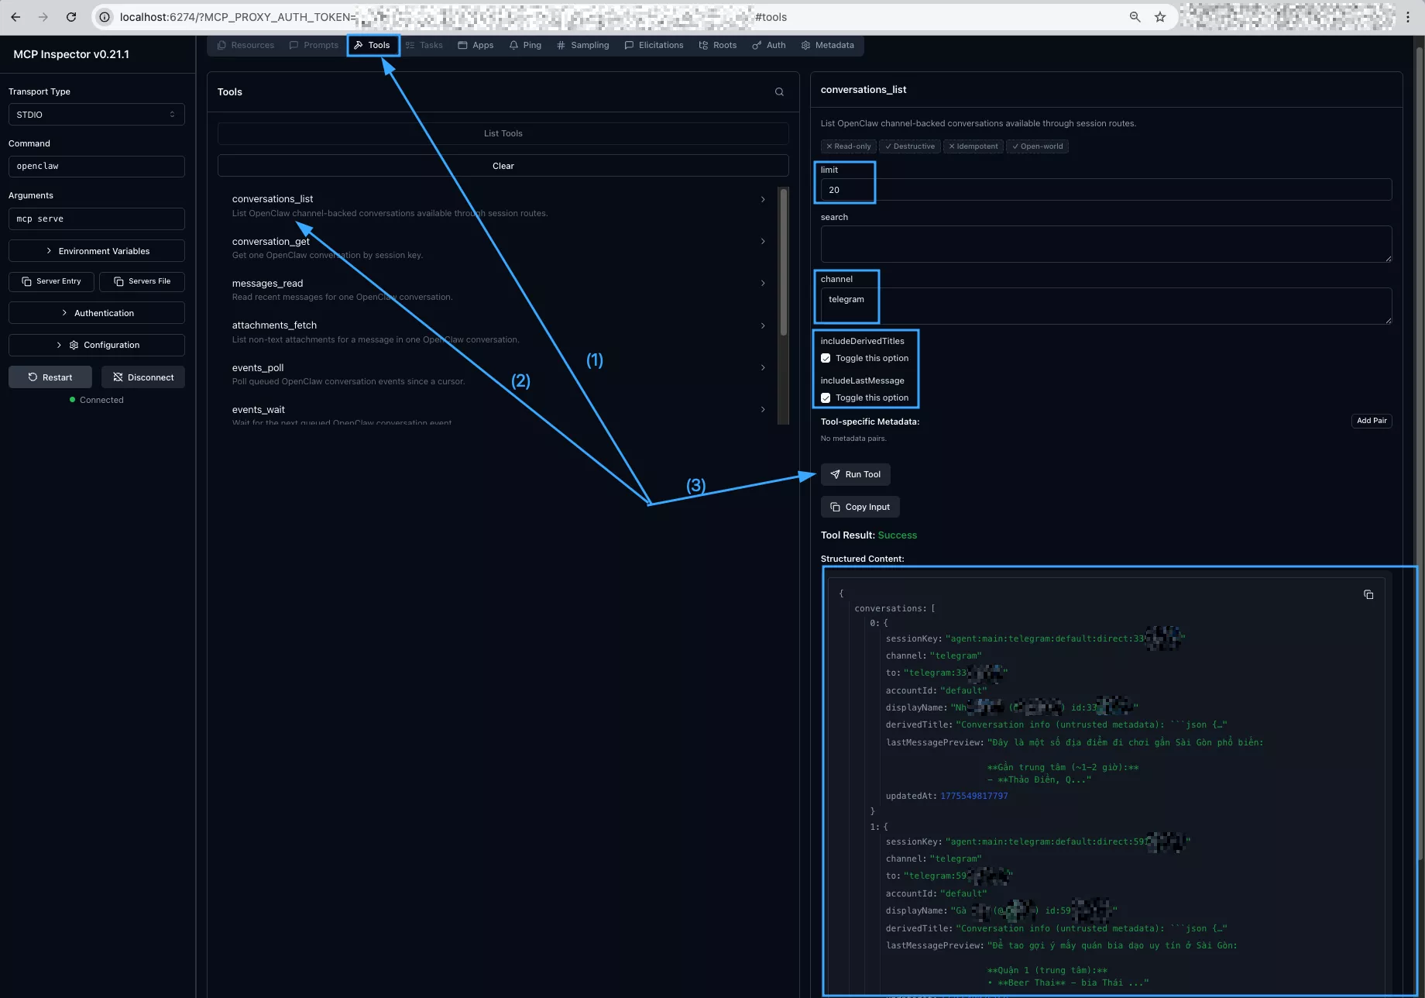Expand the Configuration section
The height and width of the screenshot is (998, 1425).
[x=96, y=345]
